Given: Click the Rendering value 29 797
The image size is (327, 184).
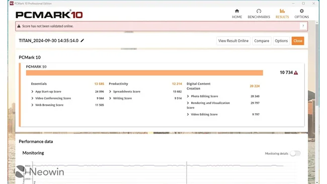Looking at the screenshot, I should coord(255,103).
